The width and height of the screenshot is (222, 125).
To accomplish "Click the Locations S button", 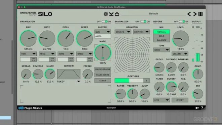I will click(x=147, y=81).
